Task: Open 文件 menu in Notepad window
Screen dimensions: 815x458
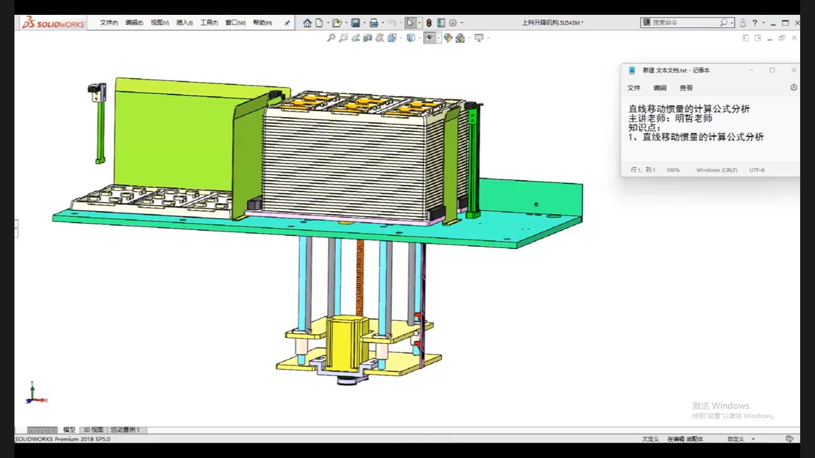Action: click(x=634, y=88)
